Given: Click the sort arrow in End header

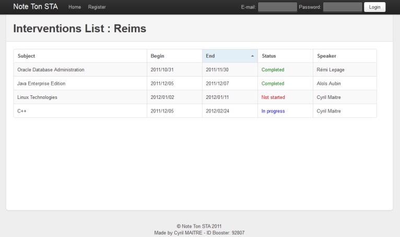Looking at the screenshot, I should (252, 56).
